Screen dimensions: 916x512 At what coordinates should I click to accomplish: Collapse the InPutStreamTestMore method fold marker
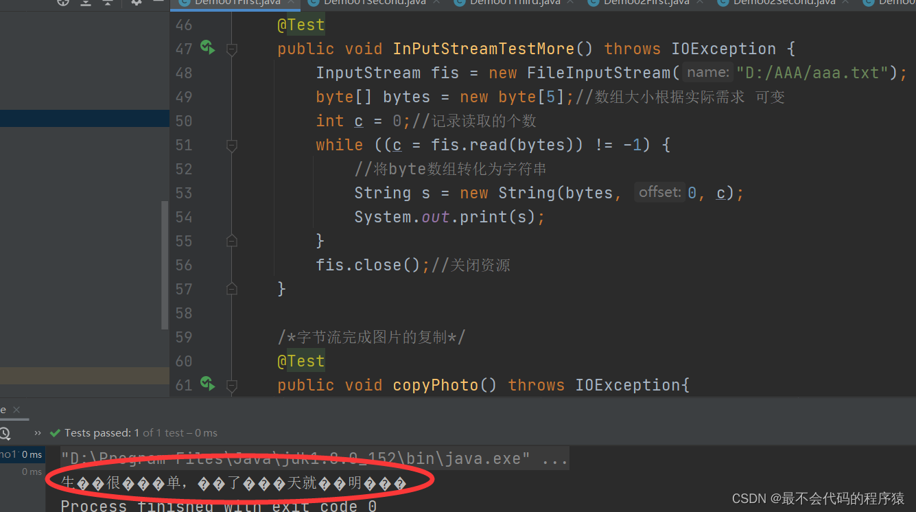pyautogui.click(x=232, y=49)
